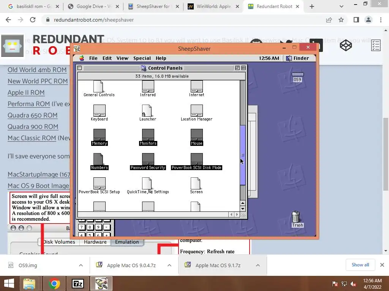
Task: Open Chrome from the Windows taskbar
Action: coord(54,283)
